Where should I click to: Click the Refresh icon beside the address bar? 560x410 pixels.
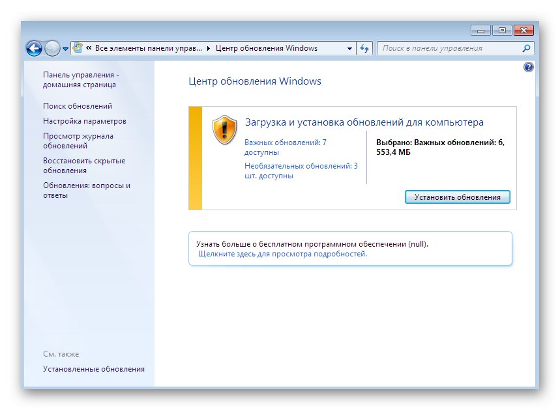click(364, 48)
